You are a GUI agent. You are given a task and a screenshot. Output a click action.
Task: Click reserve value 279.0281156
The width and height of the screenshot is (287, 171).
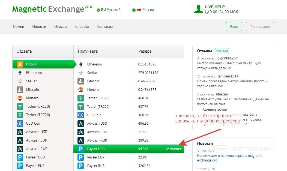point(148,73)
